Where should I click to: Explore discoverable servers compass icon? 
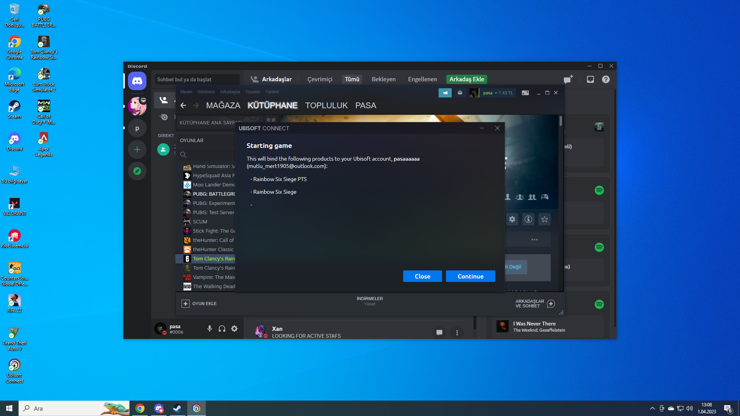coord(137,171)
